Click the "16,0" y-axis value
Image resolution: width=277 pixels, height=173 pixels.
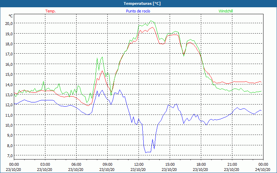click(9, 64)
